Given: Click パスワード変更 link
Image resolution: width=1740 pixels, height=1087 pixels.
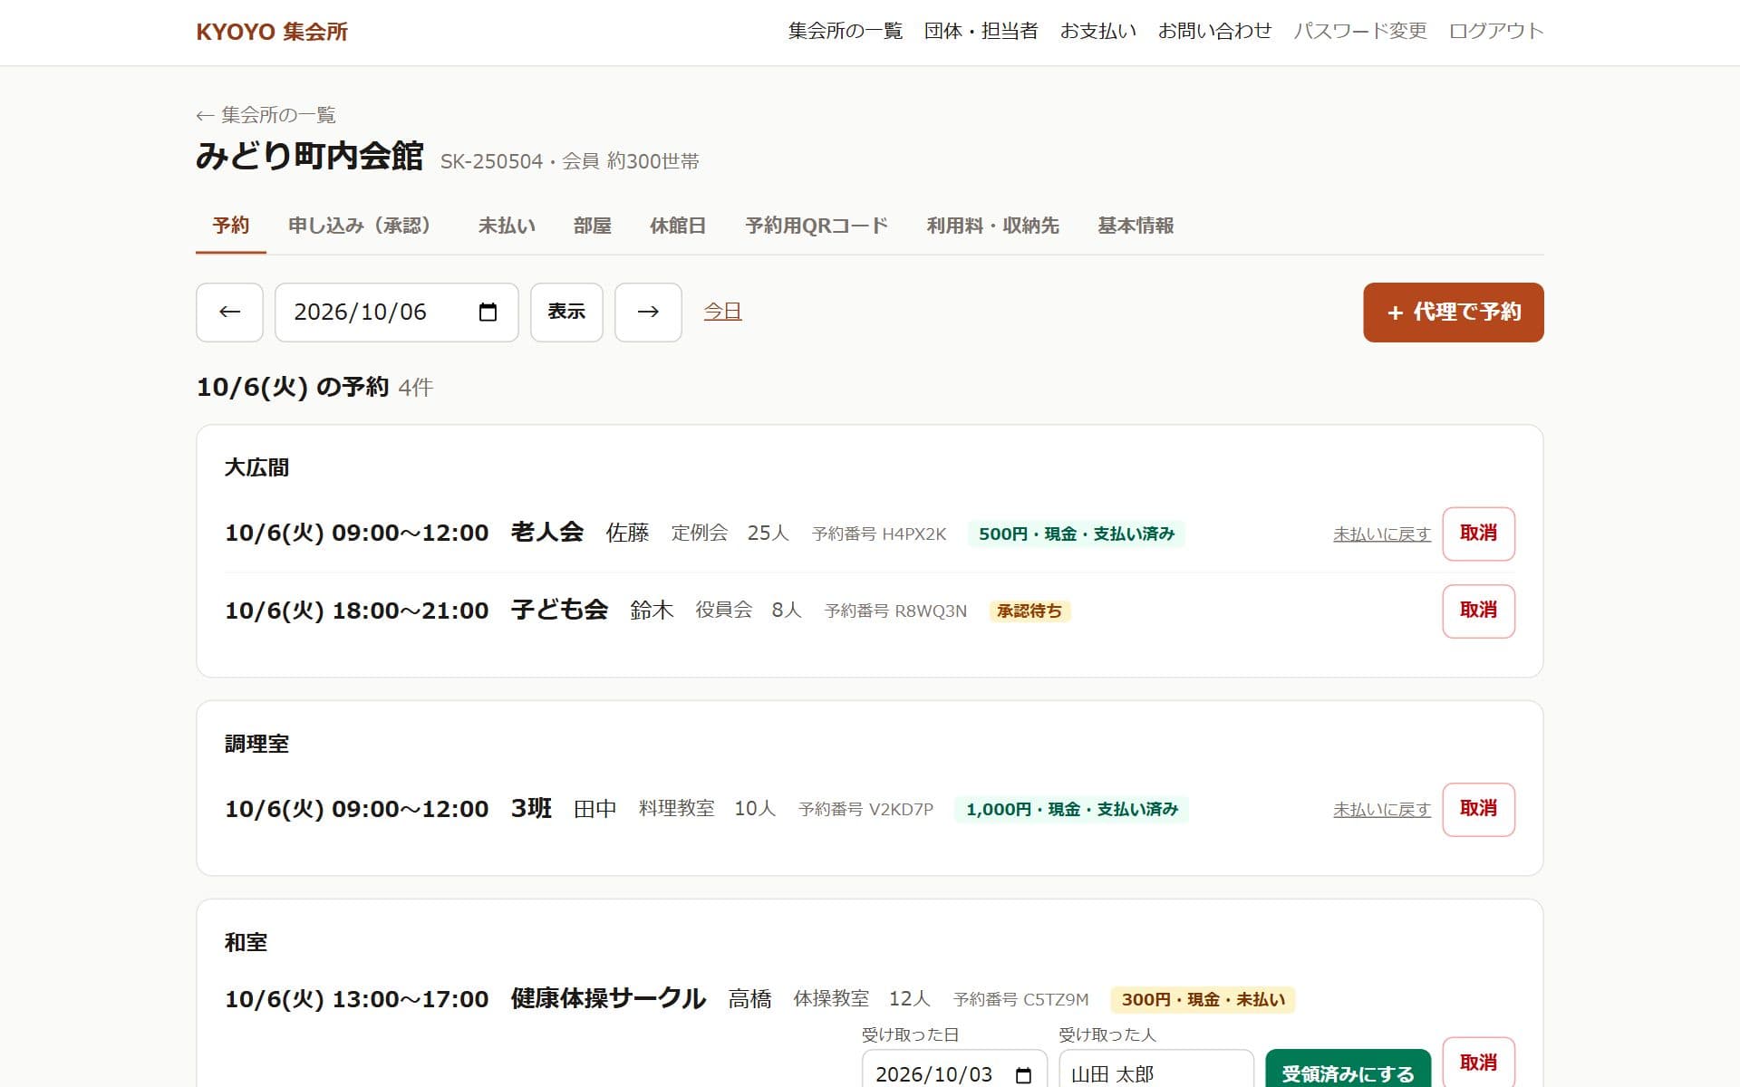Looking at the screenshot, I should coord(1359,31).
